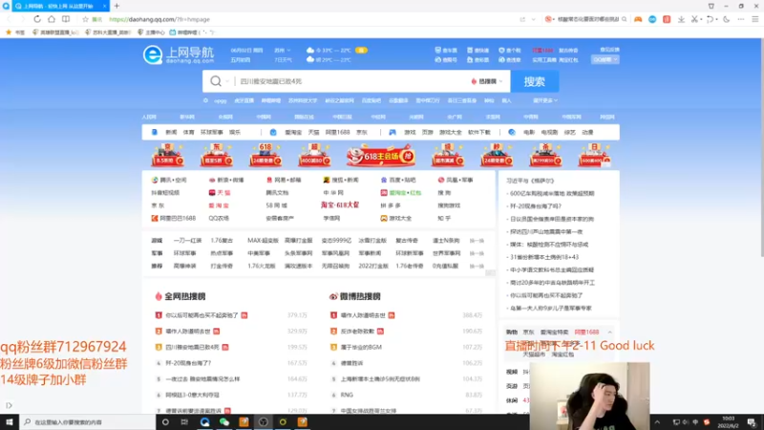This screenshot has height=430, width=764.
Task: Open browser game controller icon
Action: click(638, 19)
